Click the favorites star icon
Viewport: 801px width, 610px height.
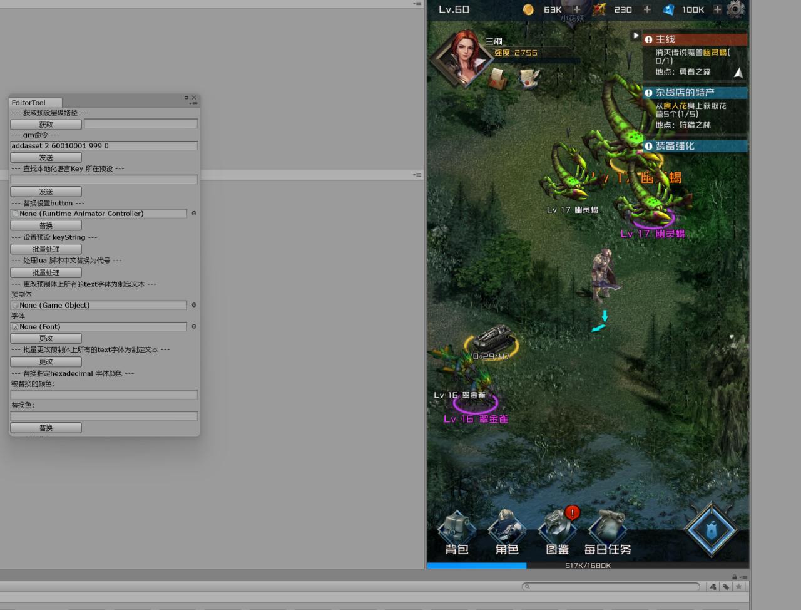739,587
